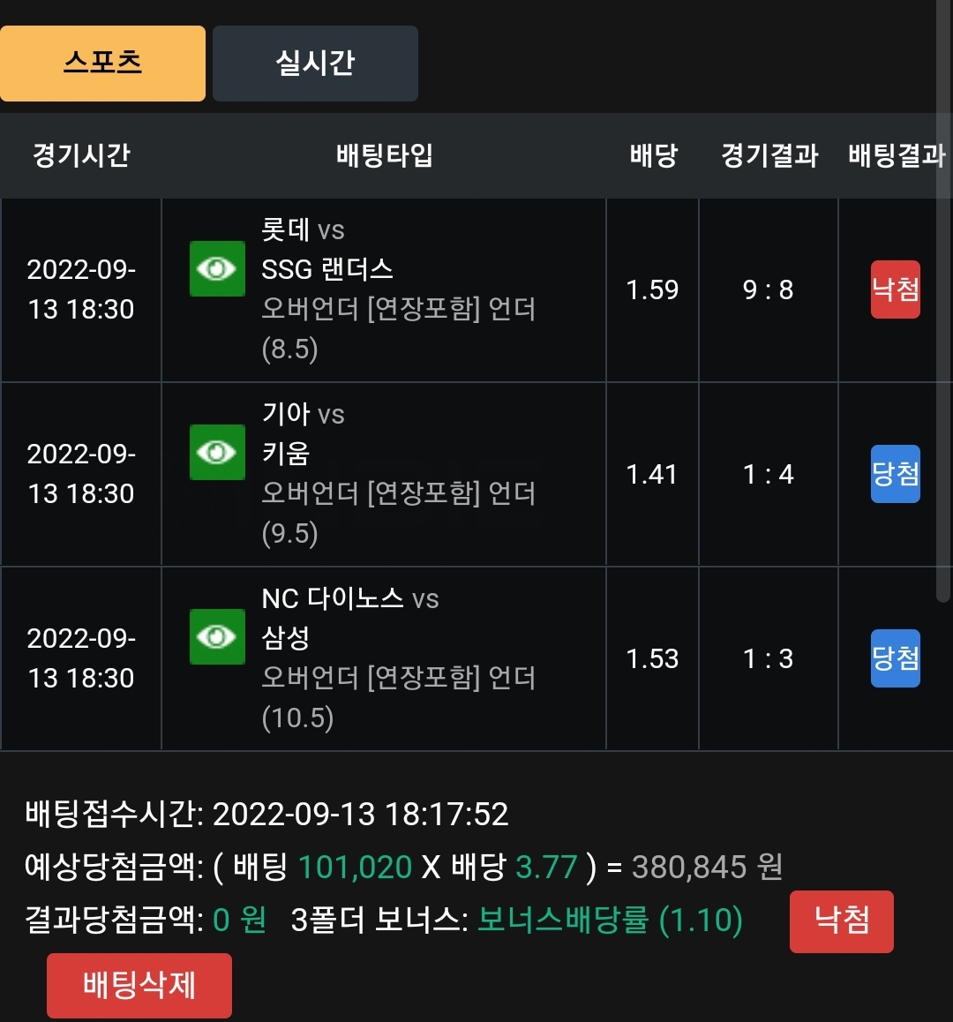Click the red 낙첨 badge in the 롯데 row
953x1022 pixels.
click(896, 289)
